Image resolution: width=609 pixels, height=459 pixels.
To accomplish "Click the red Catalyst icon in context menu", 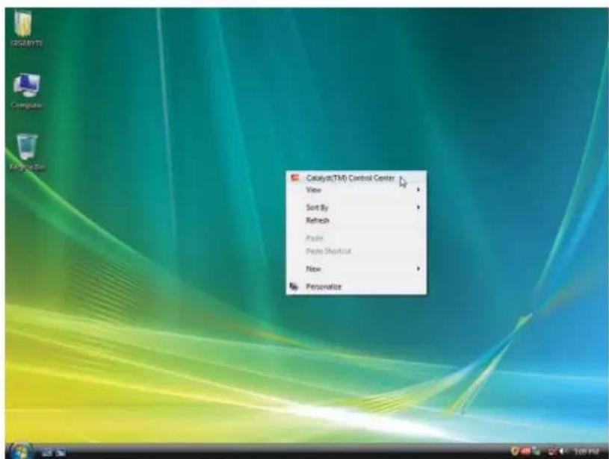I will tap(295, 178).
